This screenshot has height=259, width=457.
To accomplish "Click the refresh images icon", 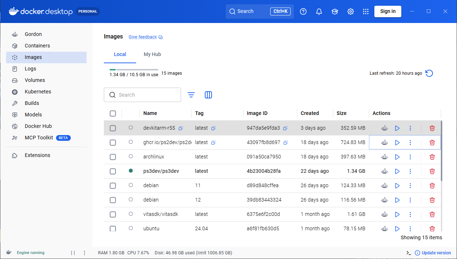I will point(429,73).
